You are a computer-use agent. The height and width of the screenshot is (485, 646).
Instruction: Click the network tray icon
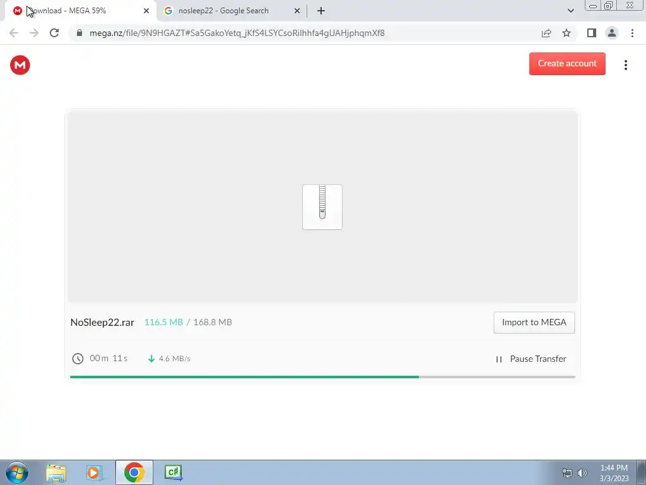pos(567,473)
